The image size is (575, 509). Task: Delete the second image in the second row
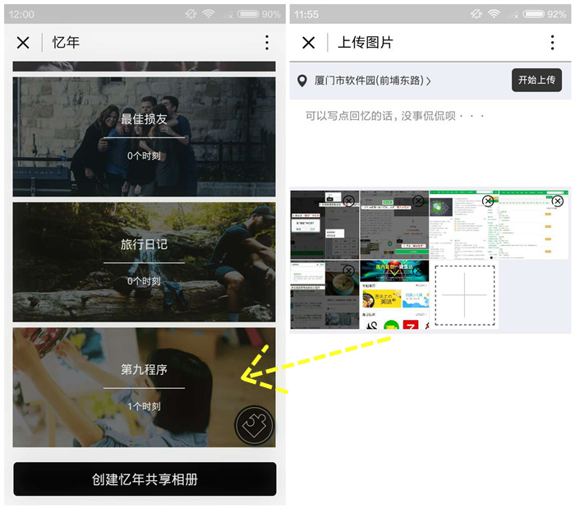point(418,271)
